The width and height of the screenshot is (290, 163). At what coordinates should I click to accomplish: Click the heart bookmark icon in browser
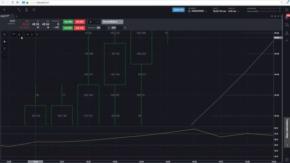point(282,2)
